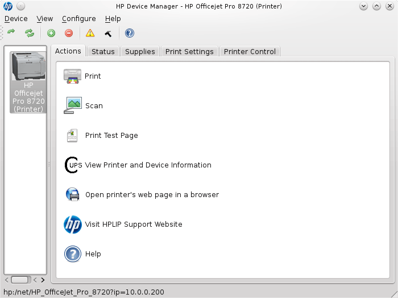Click the Scan action scanner icon

[x=73, y=105]
